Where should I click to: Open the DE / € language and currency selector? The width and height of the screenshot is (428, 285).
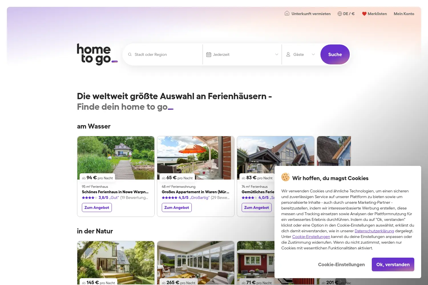point(346,14)
